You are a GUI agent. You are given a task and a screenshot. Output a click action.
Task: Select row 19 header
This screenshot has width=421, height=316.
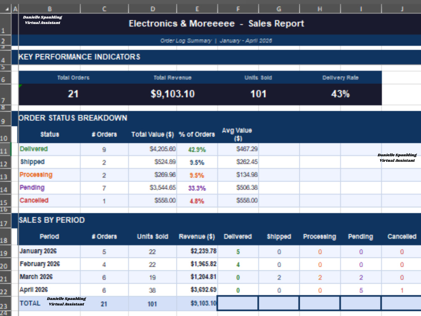click(5, 252)
